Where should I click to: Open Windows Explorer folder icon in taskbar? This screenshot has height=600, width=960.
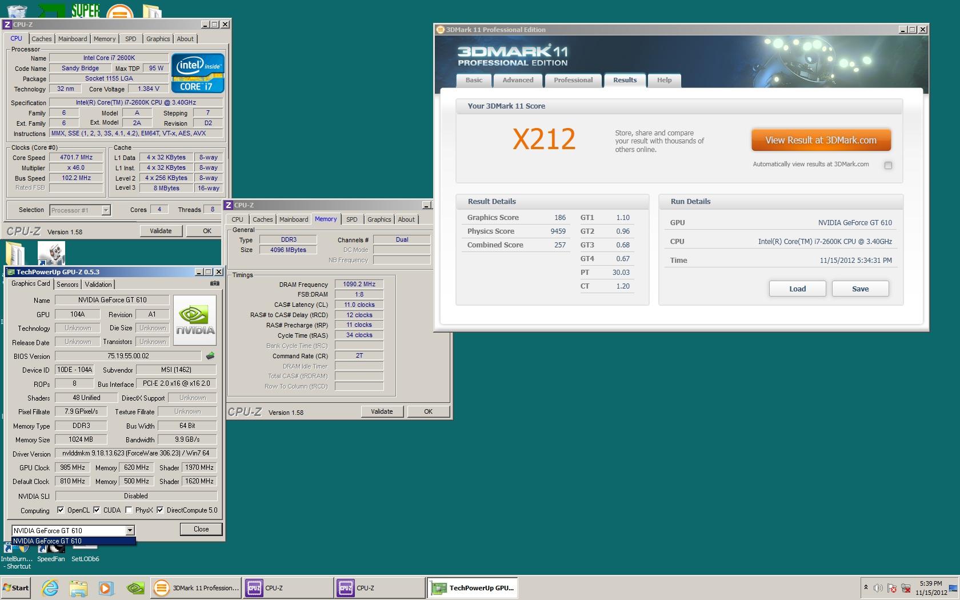(x=78, y=587)
